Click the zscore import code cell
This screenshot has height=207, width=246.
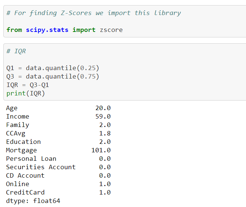pos(125,21)
